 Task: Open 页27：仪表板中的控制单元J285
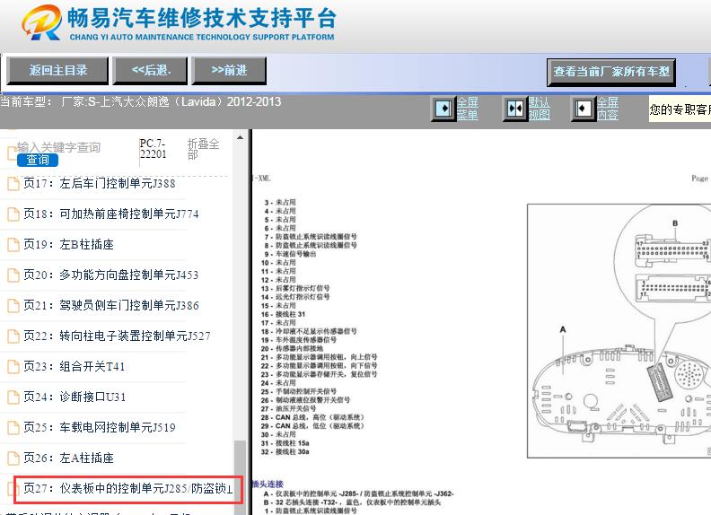(127, 489)
